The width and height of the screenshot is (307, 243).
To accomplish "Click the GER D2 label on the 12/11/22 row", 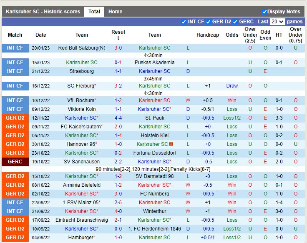I will (15, 118).
